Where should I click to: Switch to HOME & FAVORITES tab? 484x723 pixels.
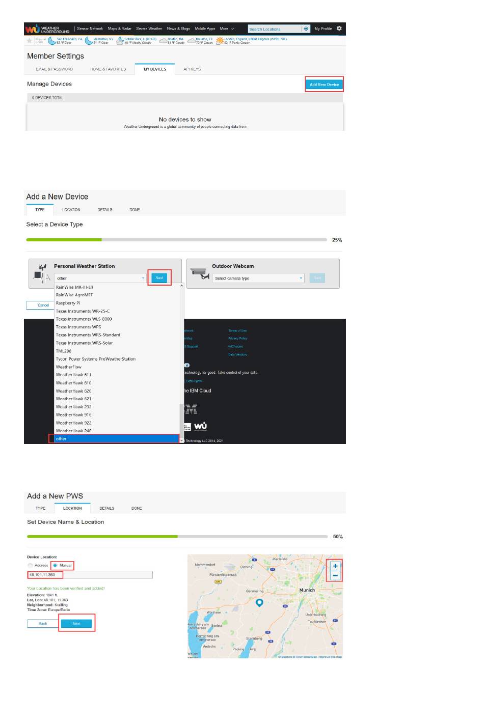click(x=108, y=69)
